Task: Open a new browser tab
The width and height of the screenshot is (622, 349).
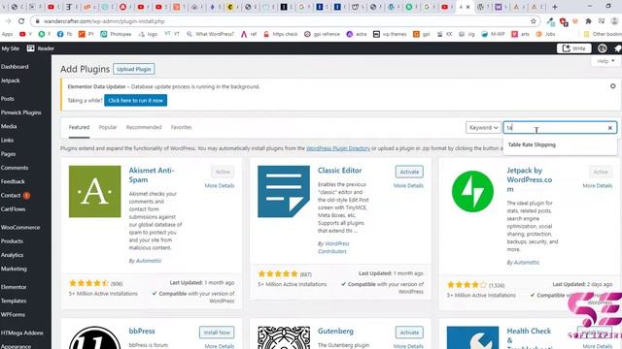Action: (x=555, y=7)
